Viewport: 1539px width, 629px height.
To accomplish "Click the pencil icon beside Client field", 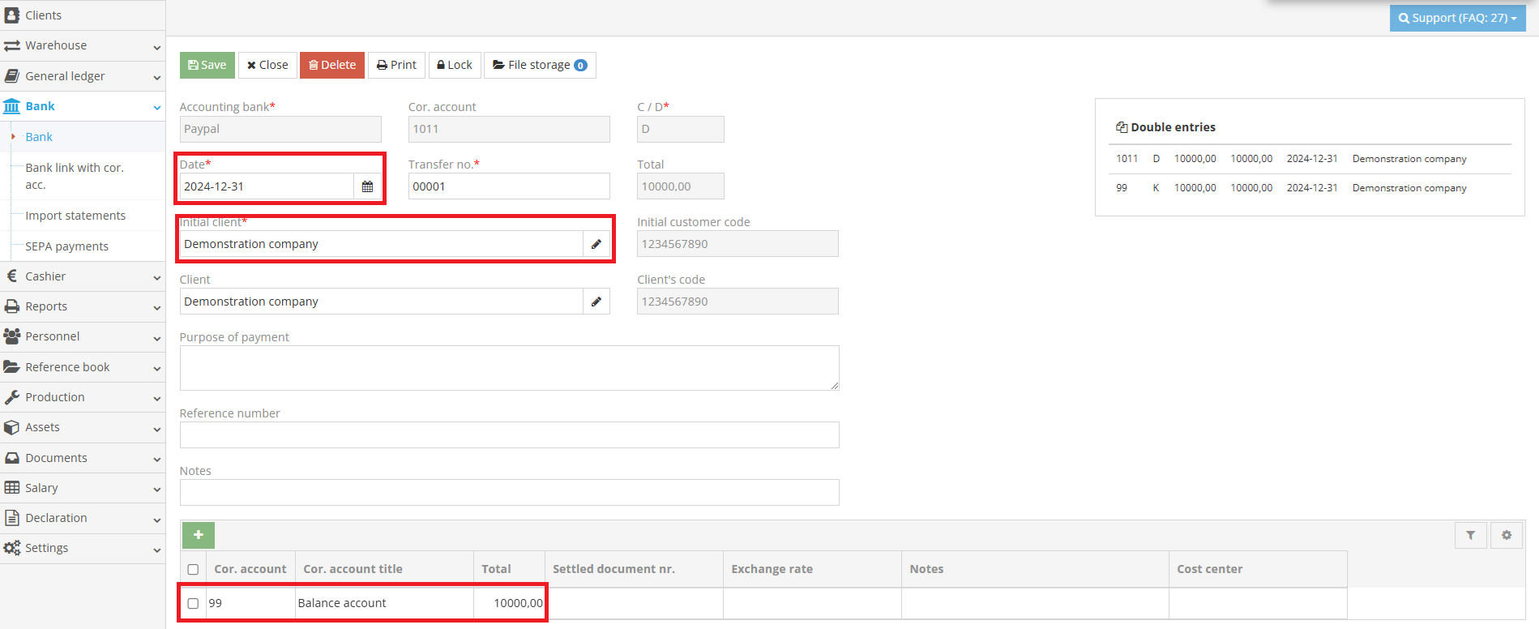I will coord(596,302).
